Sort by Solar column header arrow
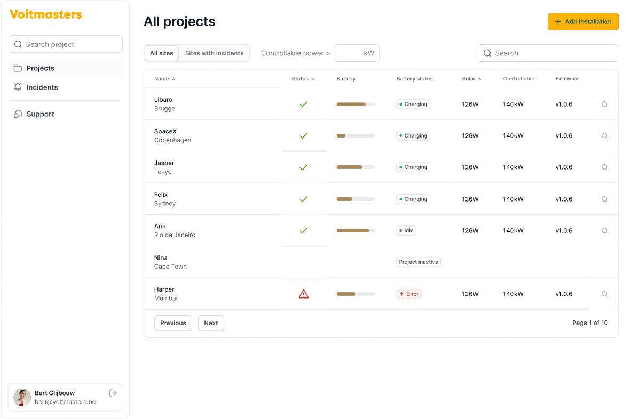 [x=479, y=79]
